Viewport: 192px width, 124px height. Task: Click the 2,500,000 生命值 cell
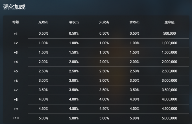coord(169,71)
